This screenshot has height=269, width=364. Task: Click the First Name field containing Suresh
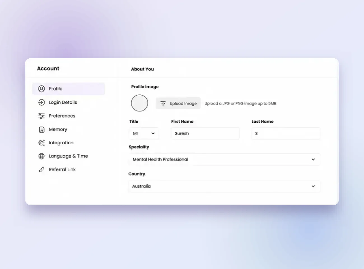(205, 133)
